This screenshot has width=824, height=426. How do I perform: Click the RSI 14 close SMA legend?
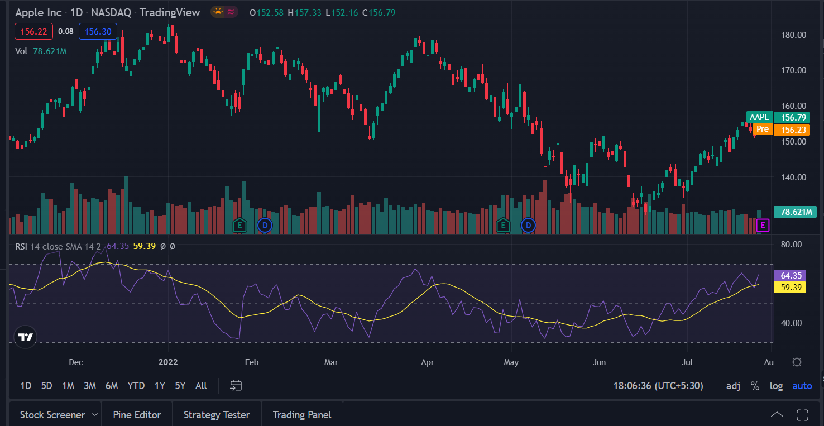click(58, 246)
